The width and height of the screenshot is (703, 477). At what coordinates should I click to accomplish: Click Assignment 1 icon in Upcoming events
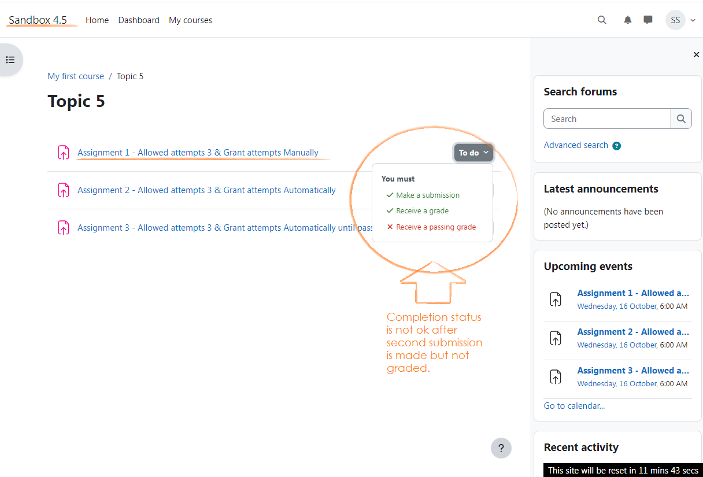tap(555, 299)
